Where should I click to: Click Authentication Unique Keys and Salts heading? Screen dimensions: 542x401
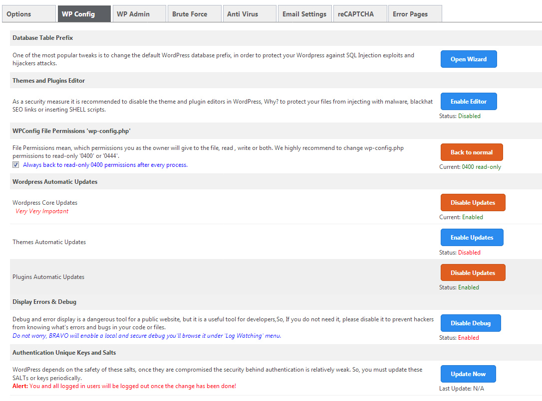pyautogui.click(x=64, y=352)
